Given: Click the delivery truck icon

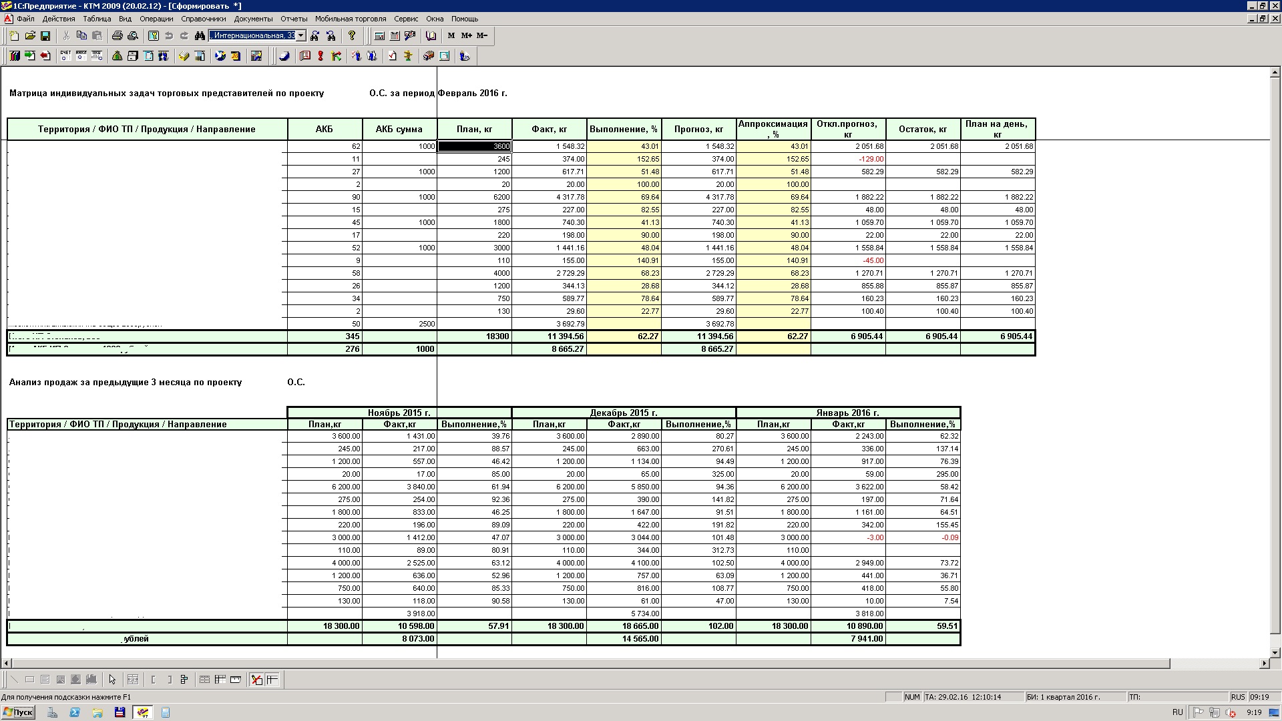Looking at the screenshot, I should click(x=429, y=56).
